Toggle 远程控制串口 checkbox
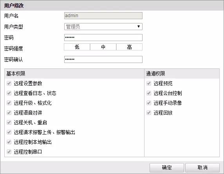This screenshot has height=174, width=224. 9,151
